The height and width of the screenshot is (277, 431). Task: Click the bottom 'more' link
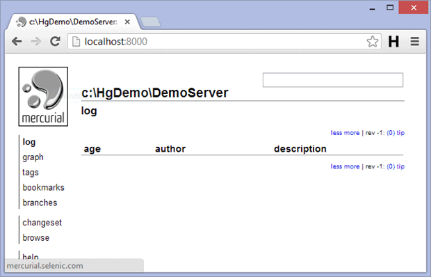click(x=352, y=166)
